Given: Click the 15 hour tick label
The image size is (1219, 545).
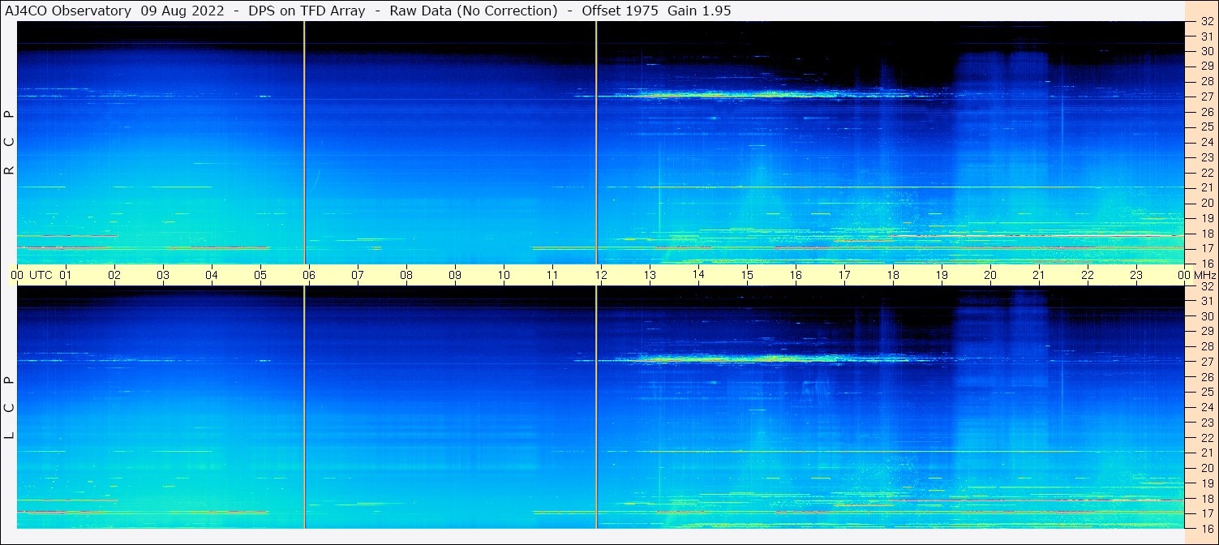Looking at the screenshot, I should click(747, 275).
